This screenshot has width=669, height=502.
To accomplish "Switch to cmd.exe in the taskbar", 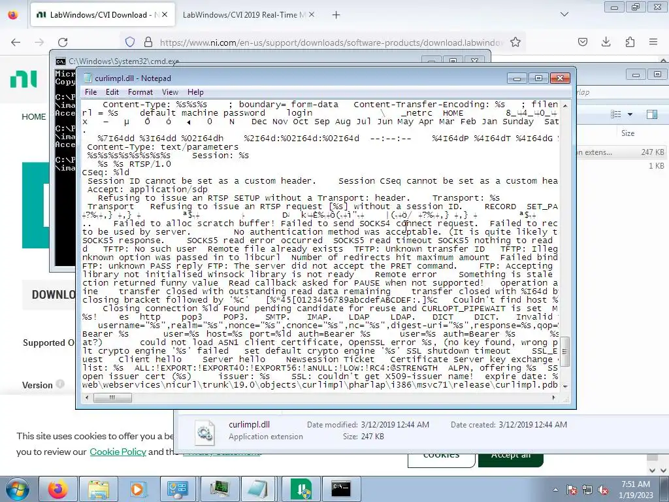I will tap(341, 489).
